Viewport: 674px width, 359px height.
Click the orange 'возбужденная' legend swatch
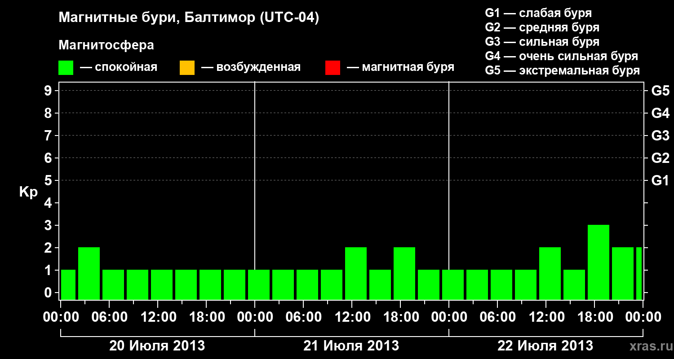point(187,68)
